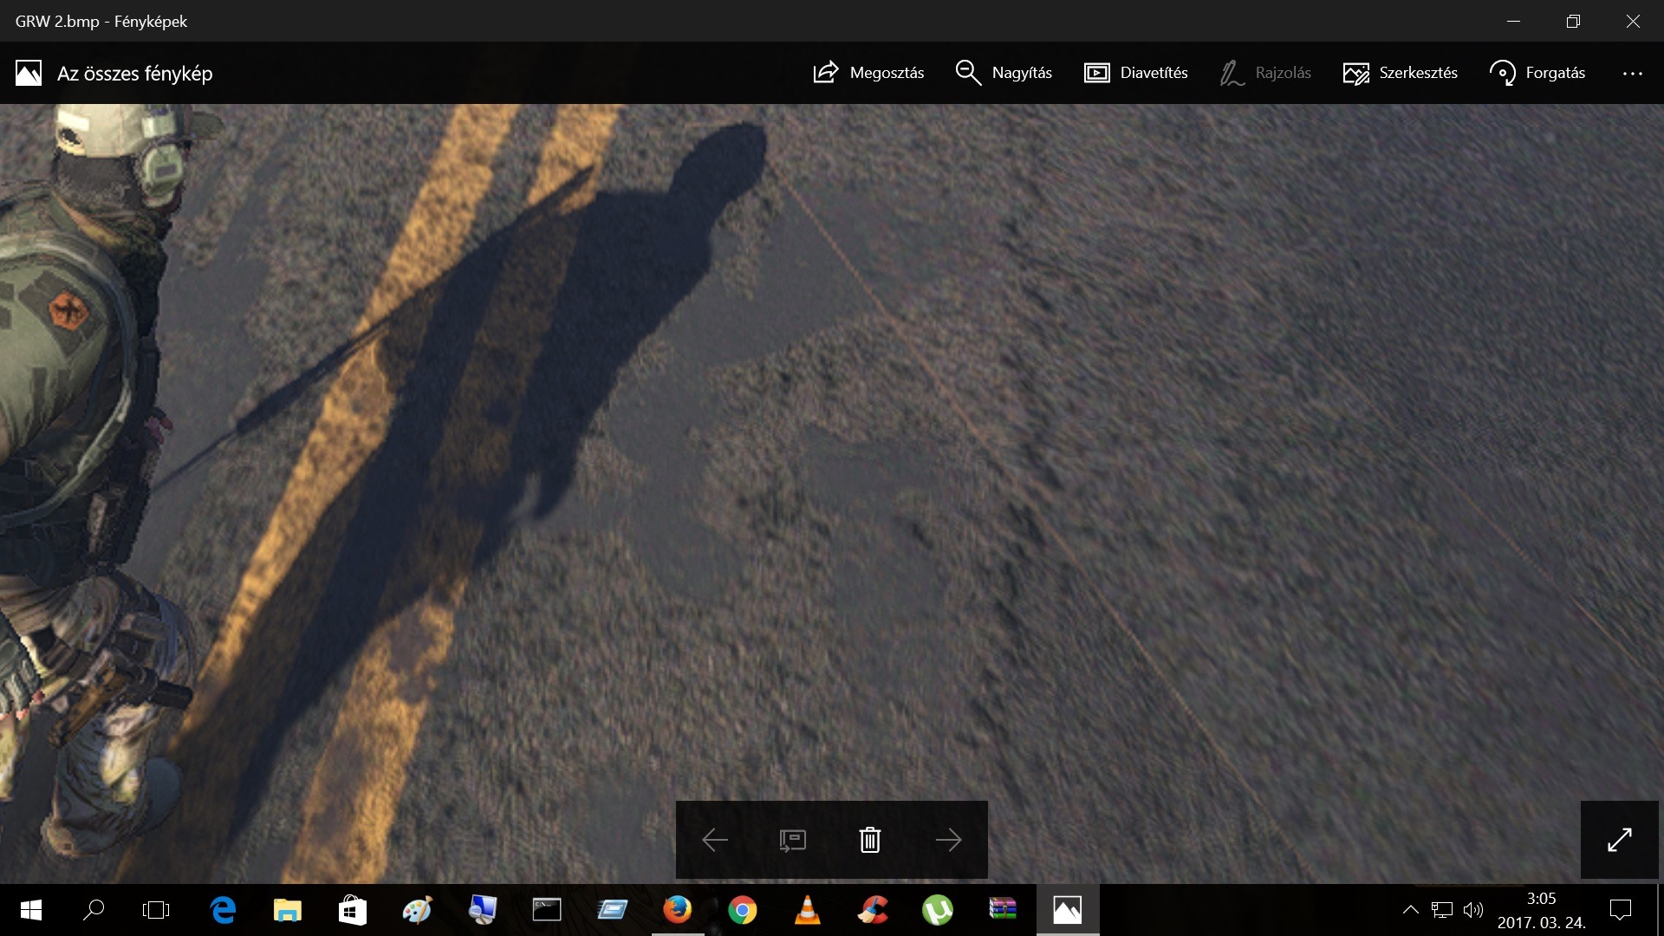Go to the previous photo arrow

click(x=715, y=840)
